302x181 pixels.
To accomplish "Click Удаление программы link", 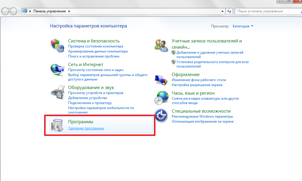I will (86, 128).
